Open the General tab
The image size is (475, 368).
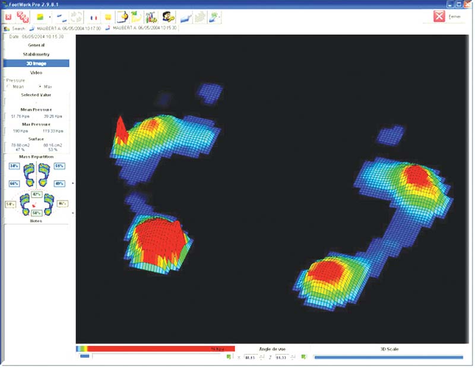(x=36, y=45)
